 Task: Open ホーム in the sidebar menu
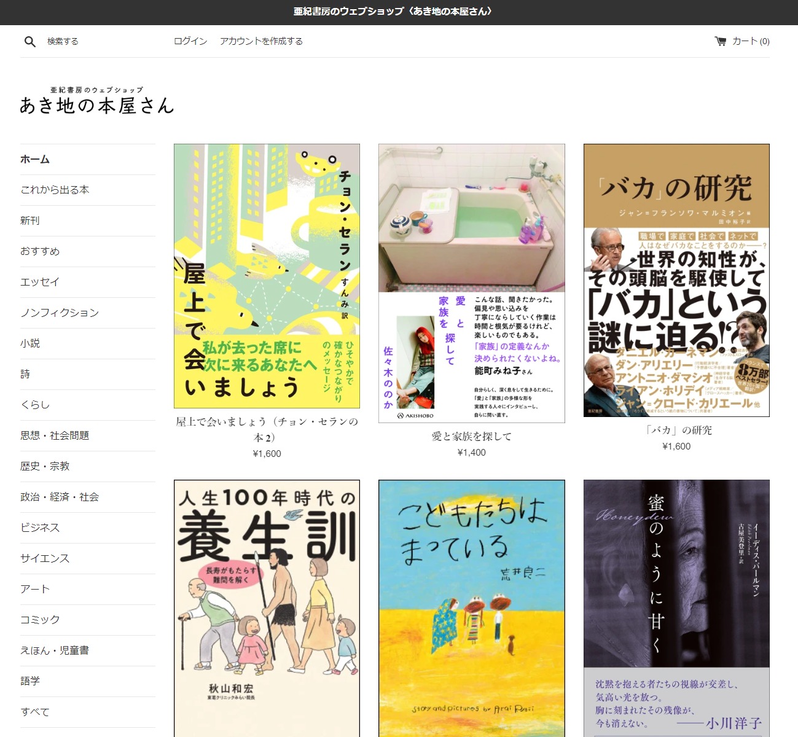tap(35, 159)
